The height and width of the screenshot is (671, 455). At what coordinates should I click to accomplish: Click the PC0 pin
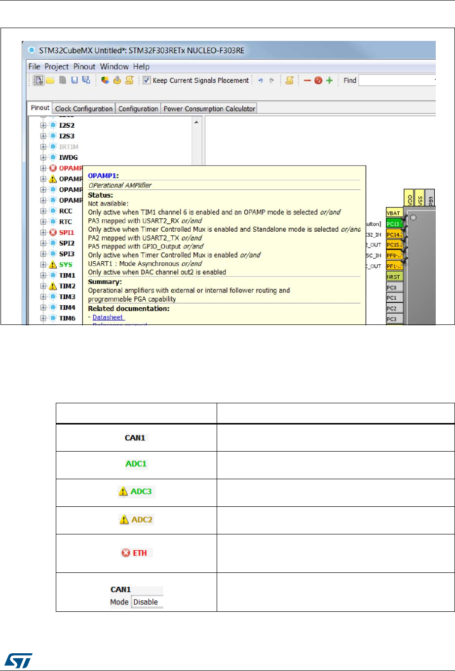[394, 287]
